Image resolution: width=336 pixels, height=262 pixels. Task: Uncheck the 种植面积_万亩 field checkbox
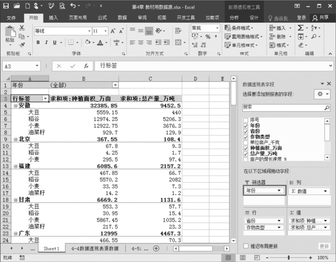246,148
